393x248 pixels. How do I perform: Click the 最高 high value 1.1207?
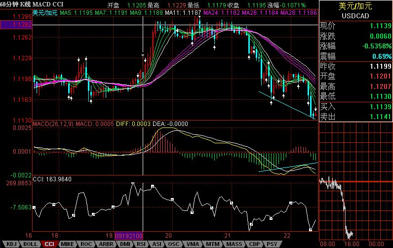click(381, 86)
